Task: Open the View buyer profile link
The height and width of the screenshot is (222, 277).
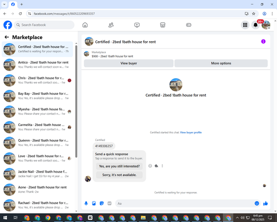Action: click(191, 133)
